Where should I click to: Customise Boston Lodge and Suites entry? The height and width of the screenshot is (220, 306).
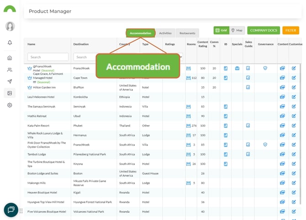(x=294, y=173)
